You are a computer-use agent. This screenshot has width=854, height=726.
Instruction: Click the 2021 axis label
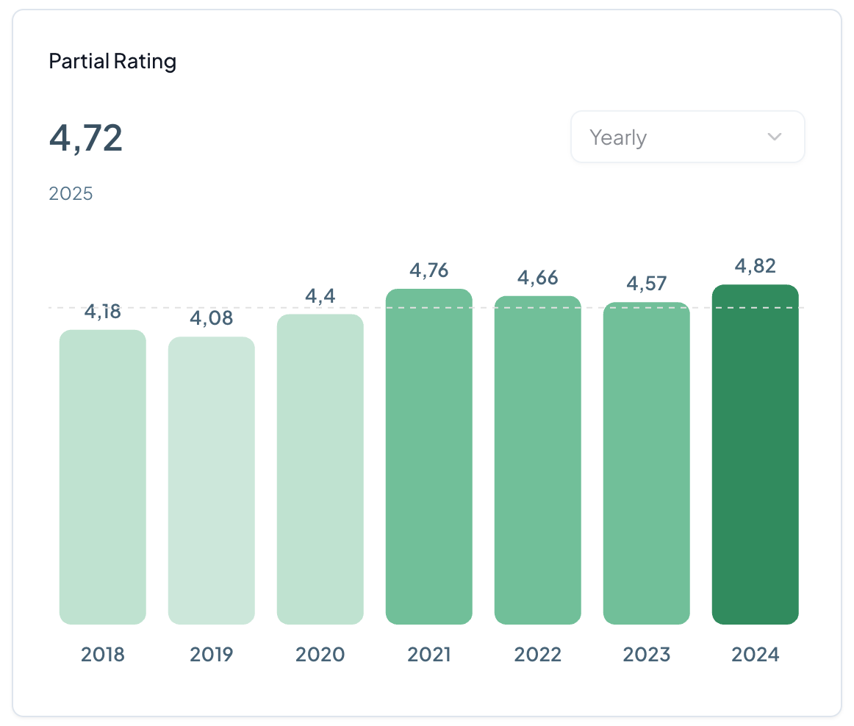(x=429, y=654)
